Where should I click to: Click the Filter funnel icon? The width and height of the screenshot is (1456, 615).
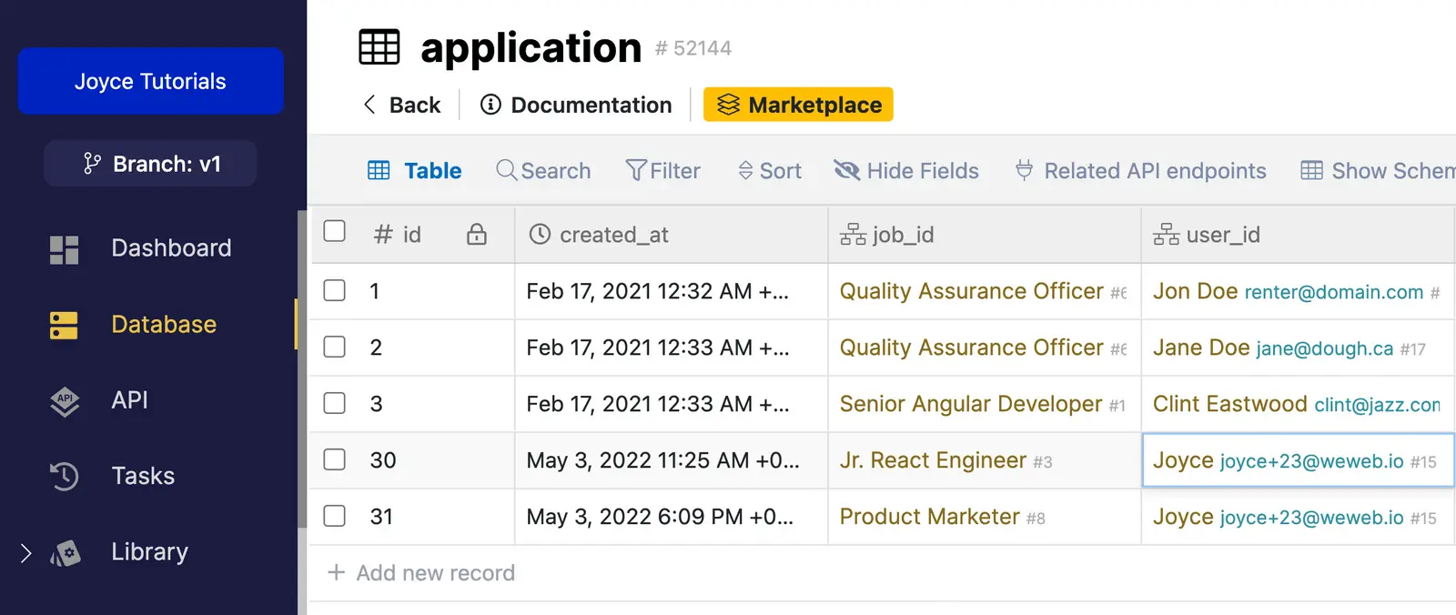point(635,170)
